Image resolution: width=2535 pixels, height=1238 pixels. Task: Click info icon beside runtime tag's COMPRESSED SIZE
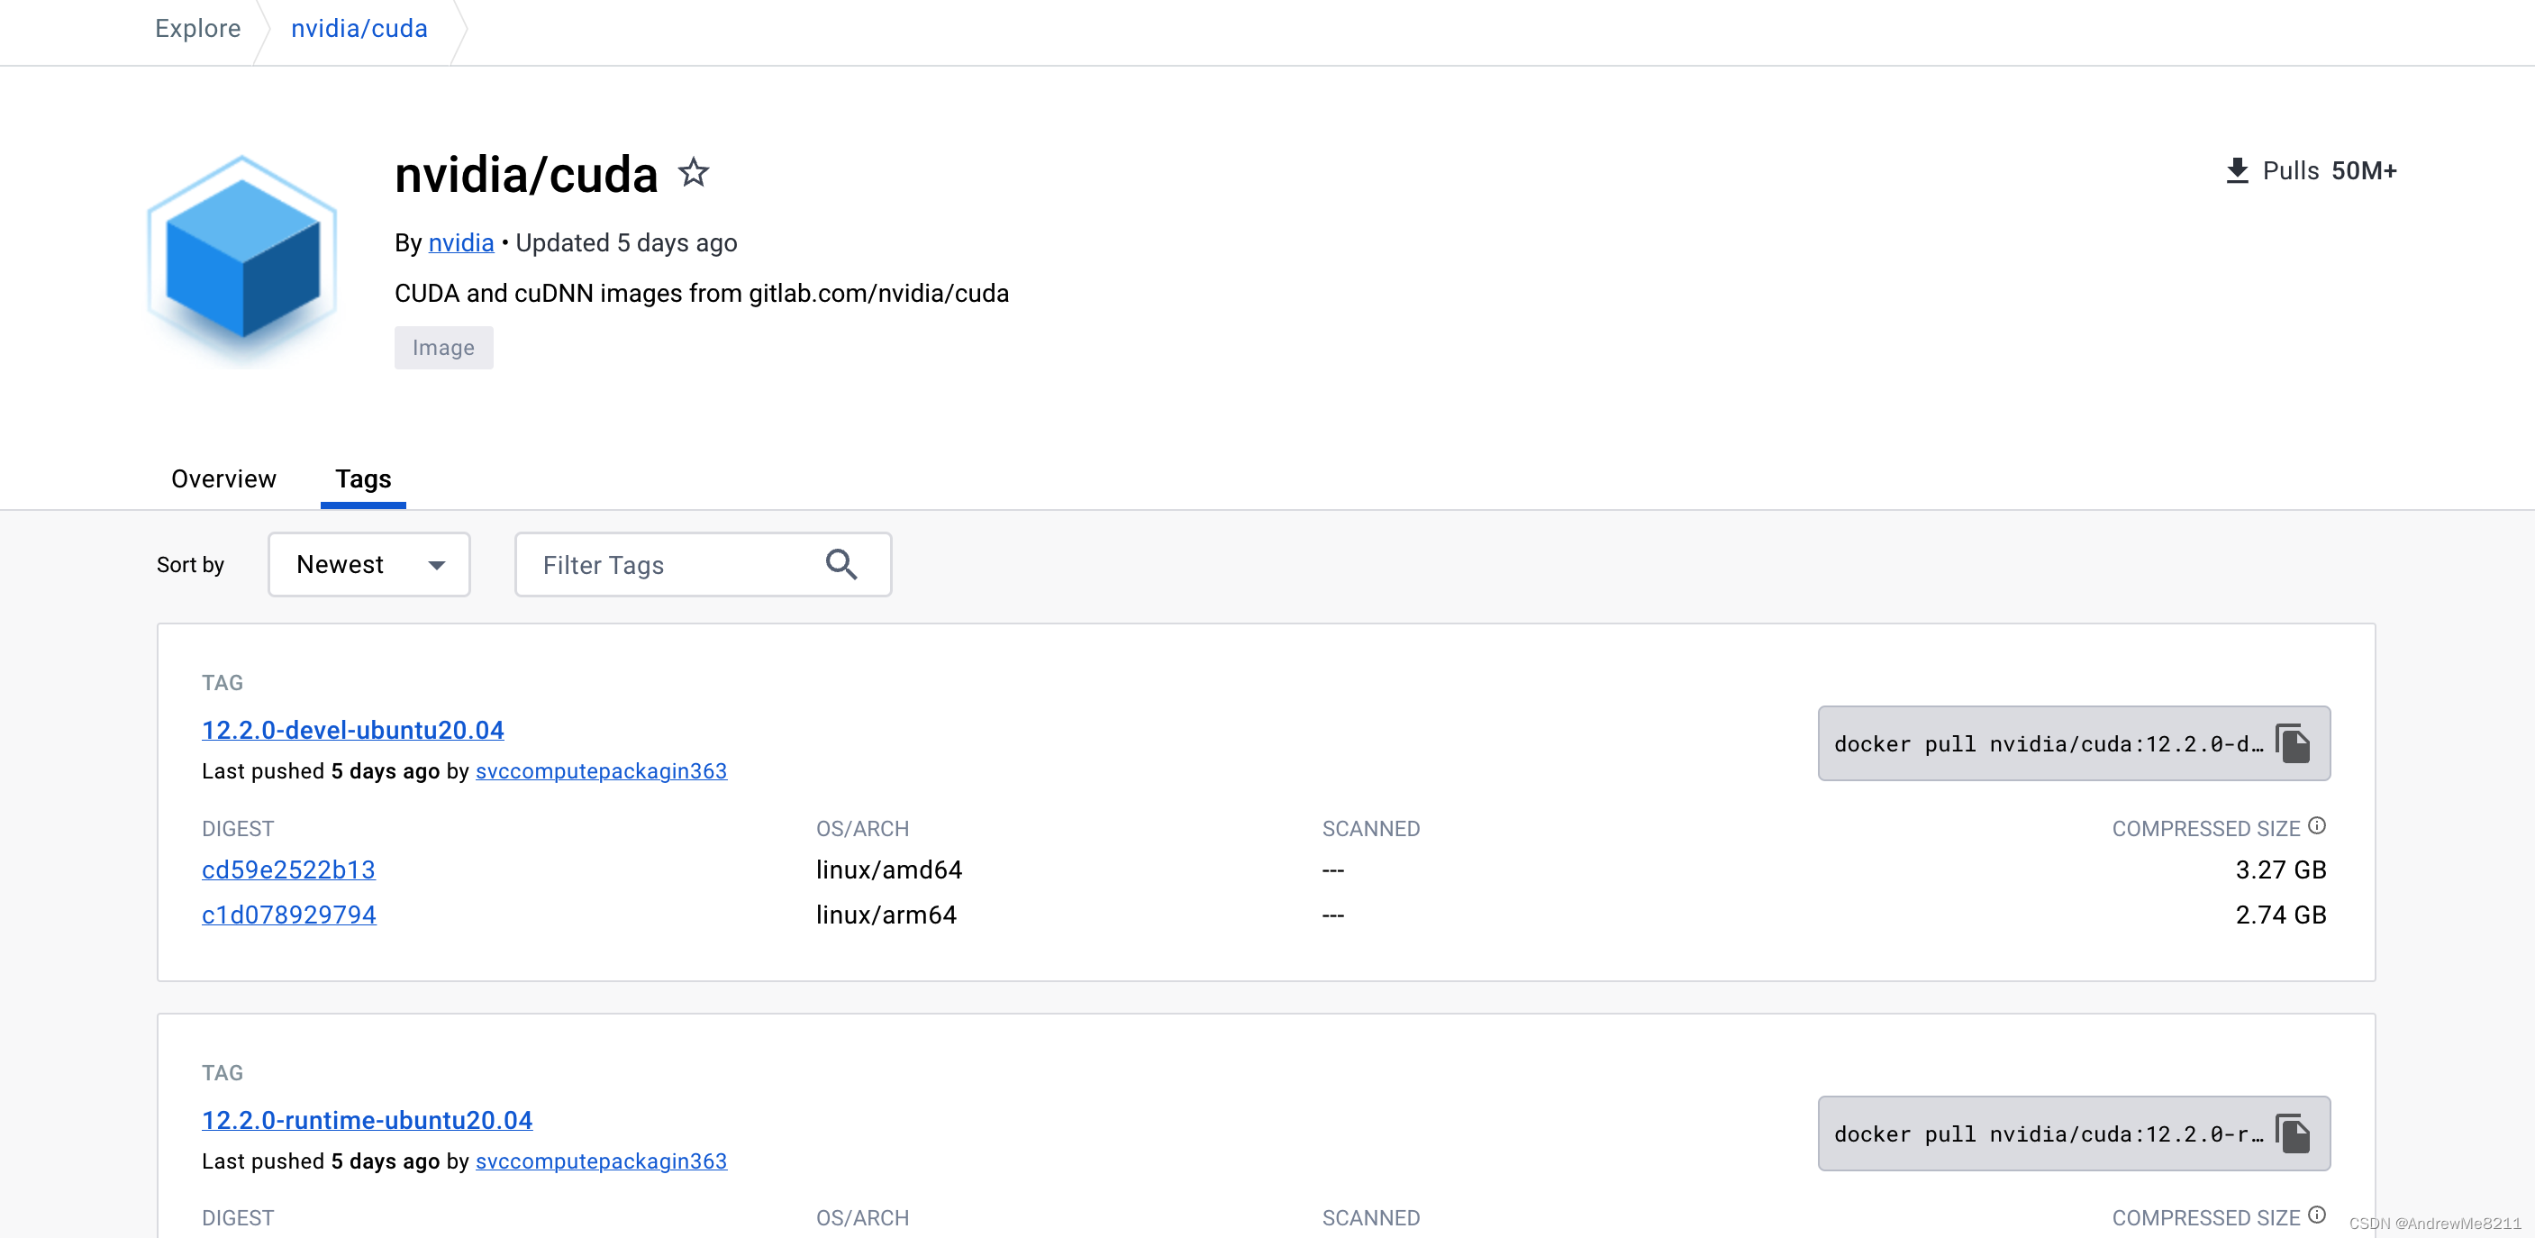2318,1215
